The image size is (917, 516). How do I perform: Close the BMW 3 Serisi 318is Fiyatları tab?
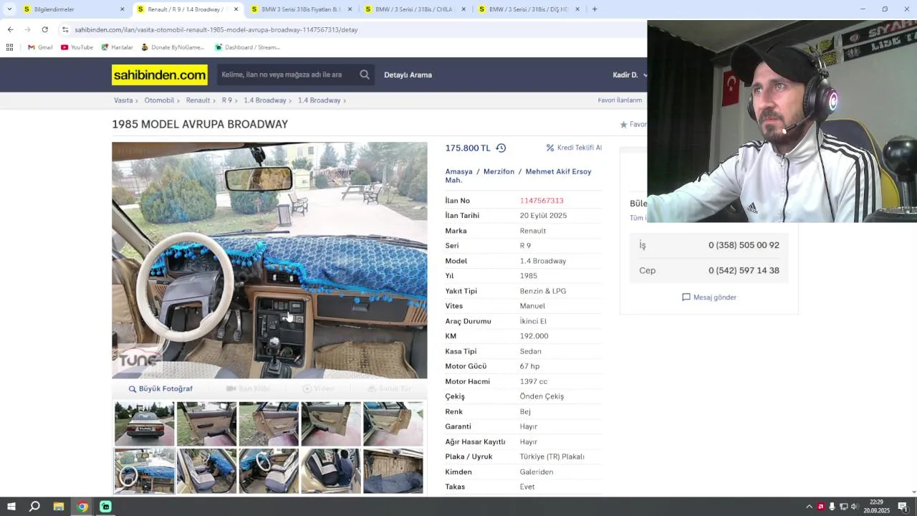[x=350, y=9]
